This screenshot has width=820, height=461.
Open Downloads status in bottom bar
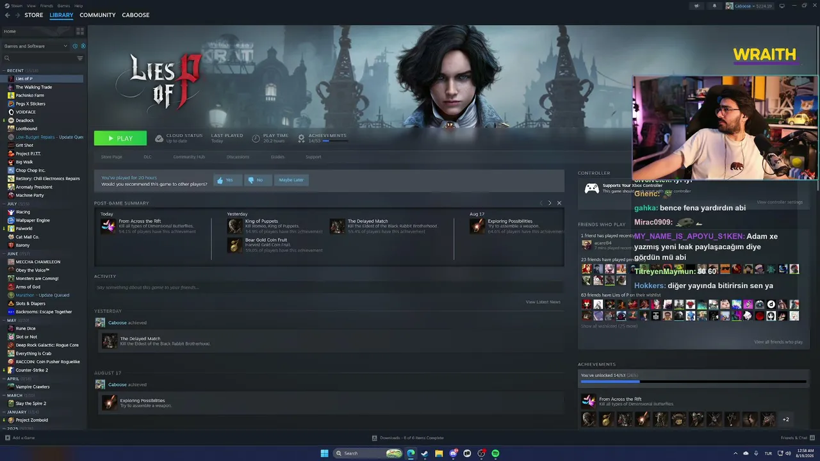408,438
